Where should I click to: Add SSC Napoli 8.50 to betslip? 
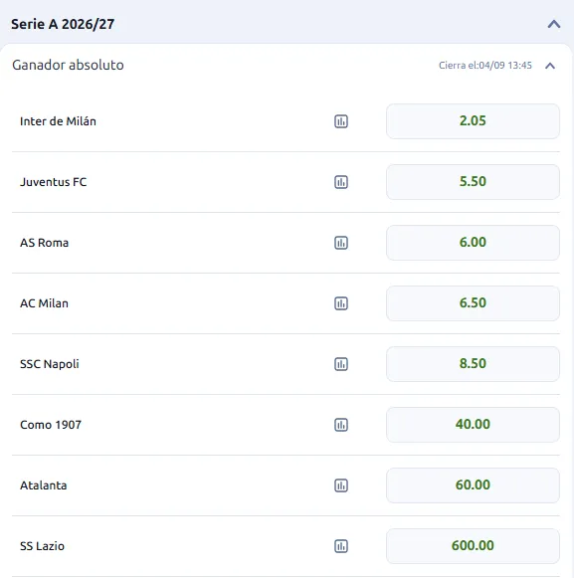tap(473, 364)
